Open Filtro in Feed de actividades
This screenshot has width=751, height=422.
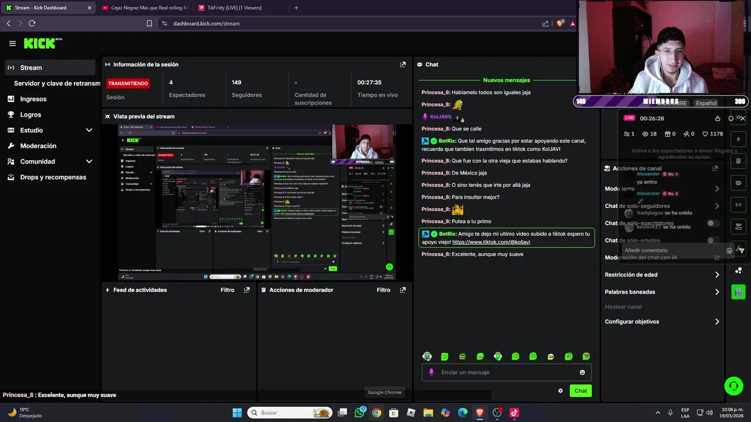227,290
